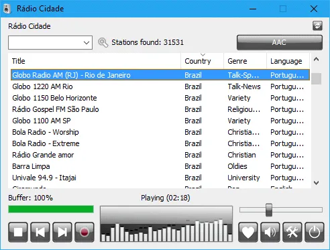
Task: Click the AAC format button
Action: [280, 42]
